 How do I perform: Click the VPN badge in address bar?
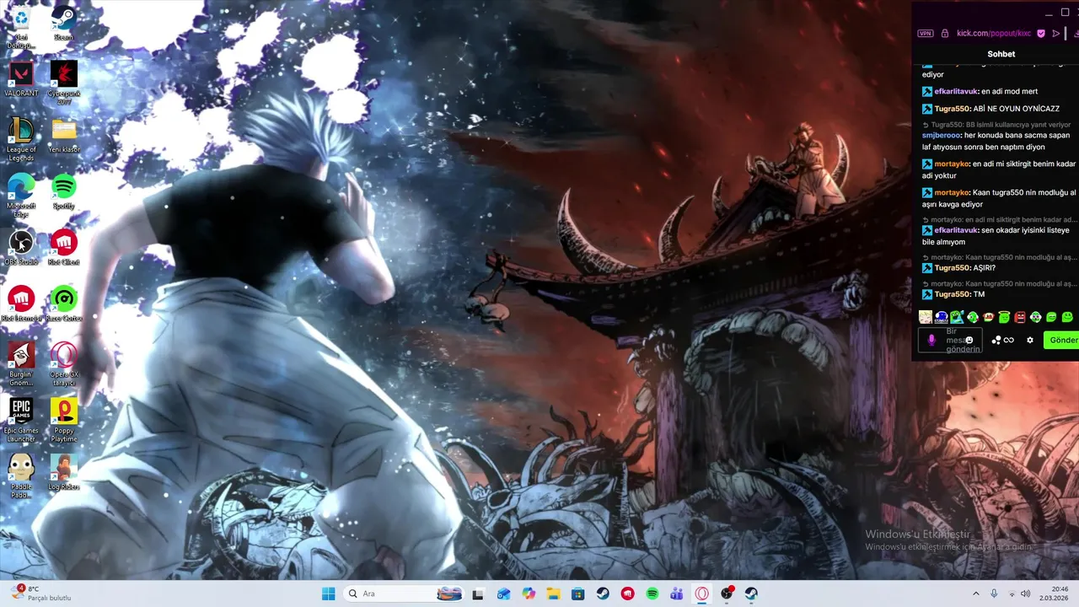(x=926, y=34)
